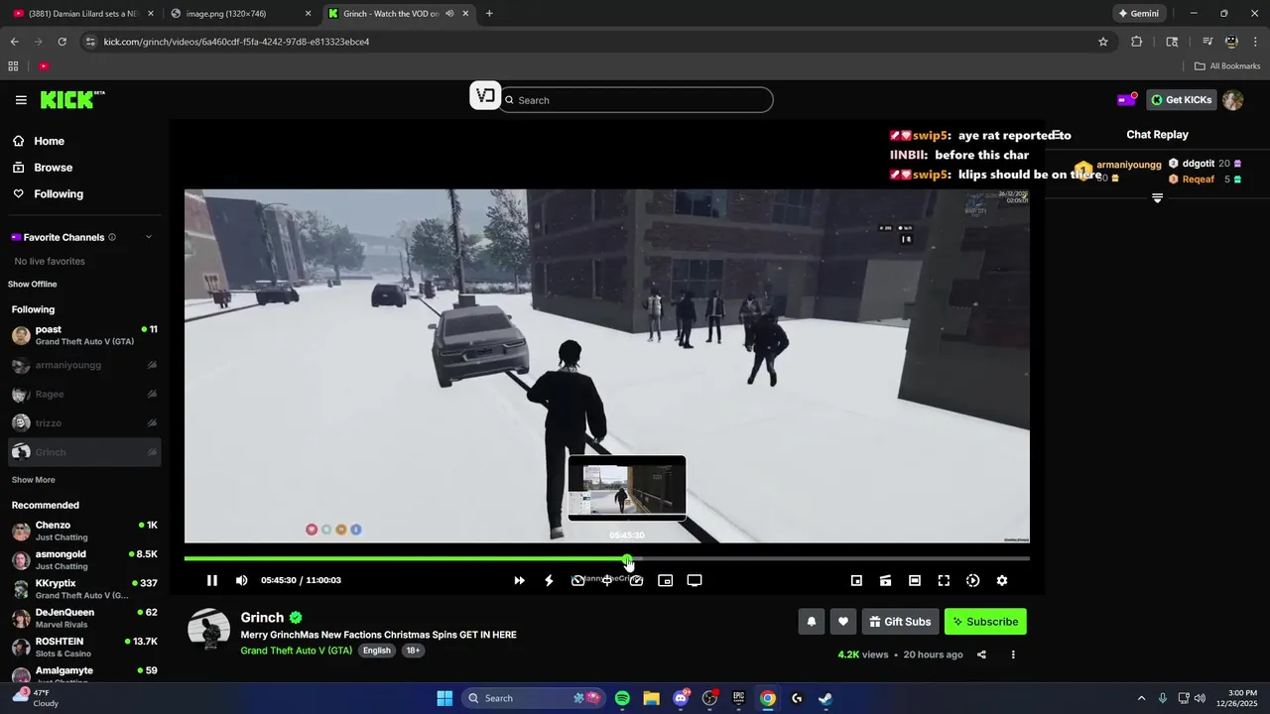Toggle notifications bell for Grinch channel
Image resolution: width=1270 pixels, height=714 pixels.
811,622
